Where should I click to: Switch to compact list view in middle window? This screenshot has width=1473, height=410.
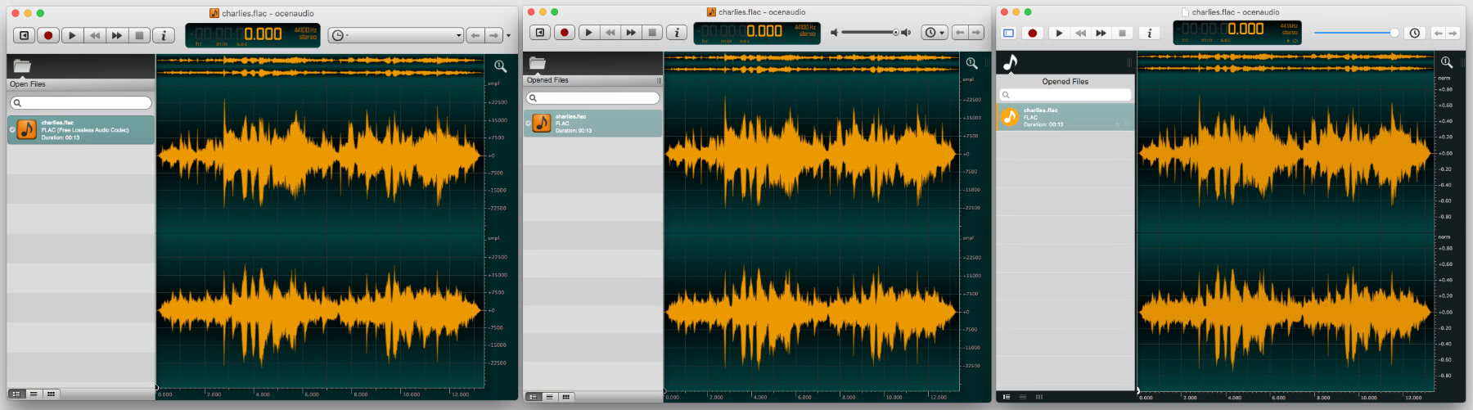(550, 397)
